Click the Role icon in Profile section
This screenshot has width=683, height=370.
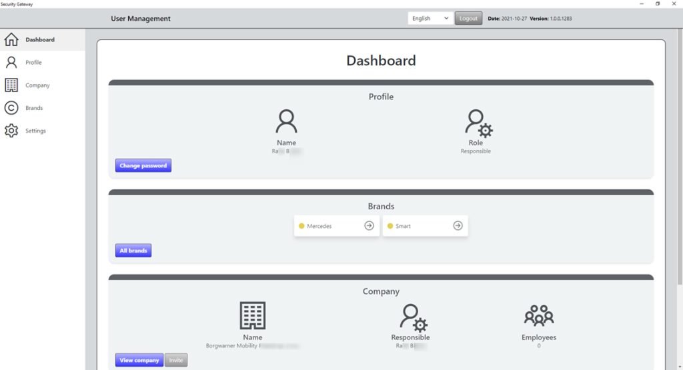click(478, 123)
